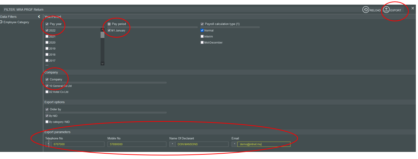Screen dimensions: 418x159
Task: Uncheck 10 General Co Ltd company
Action: point(47,86)
